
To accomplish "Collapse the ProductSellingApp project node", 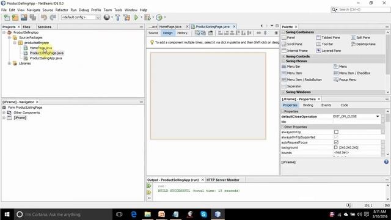I will [x=4, y=32].
